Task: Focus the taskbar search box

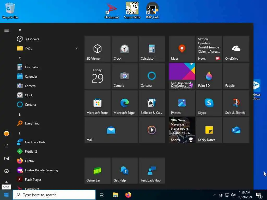Action: click(x=54, y=195)
